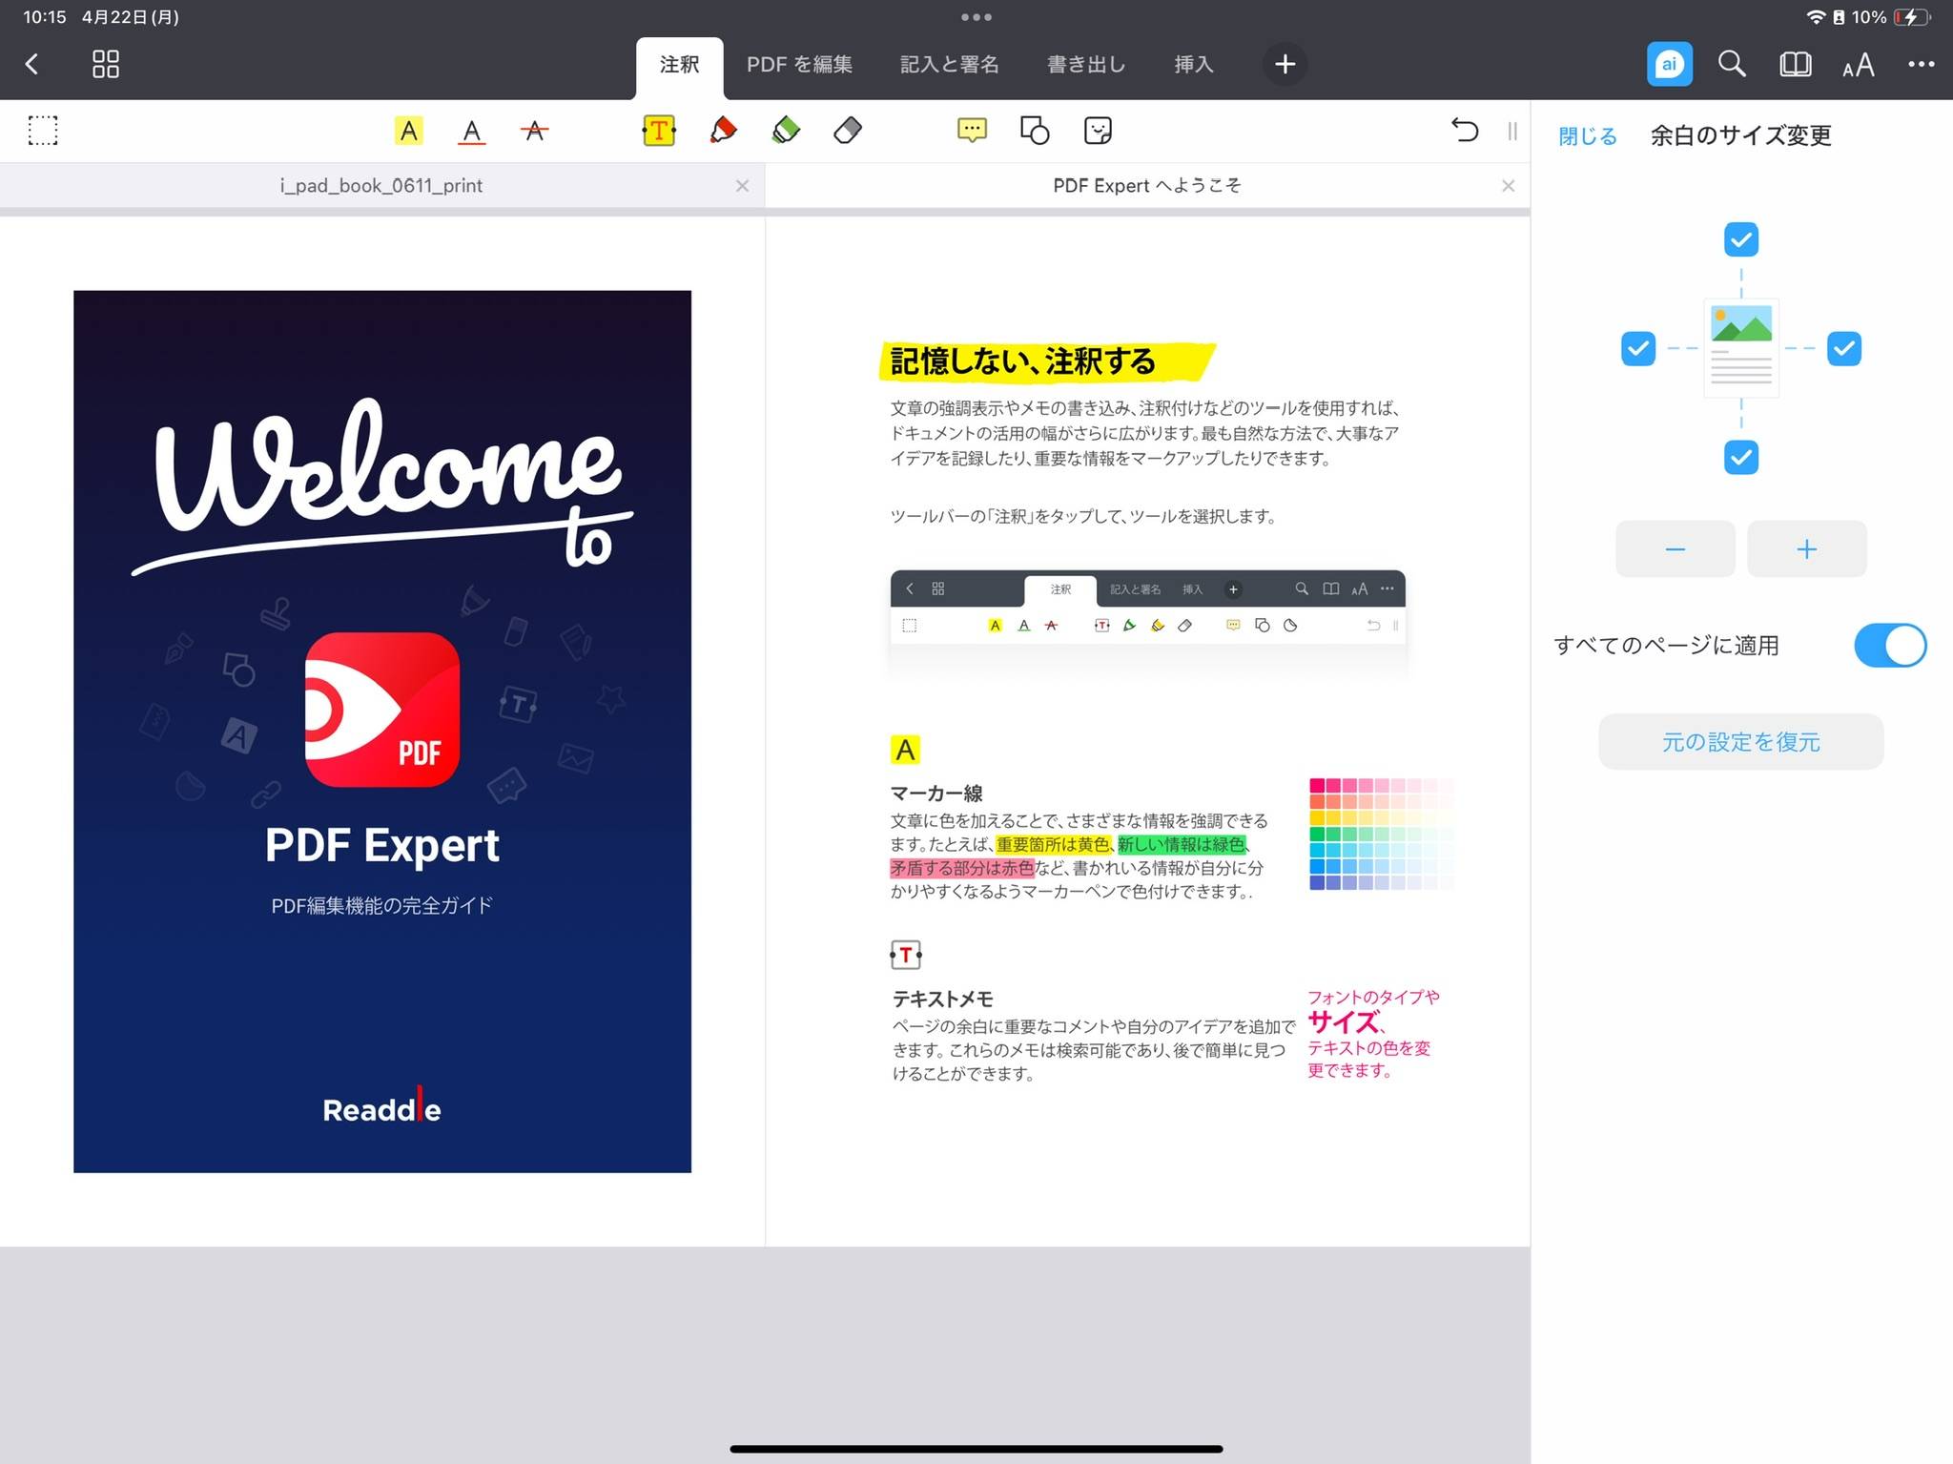Select the rectangular selection tool
The image size is (1953, 1464).
pyautogui.click(x=43, y=131)
